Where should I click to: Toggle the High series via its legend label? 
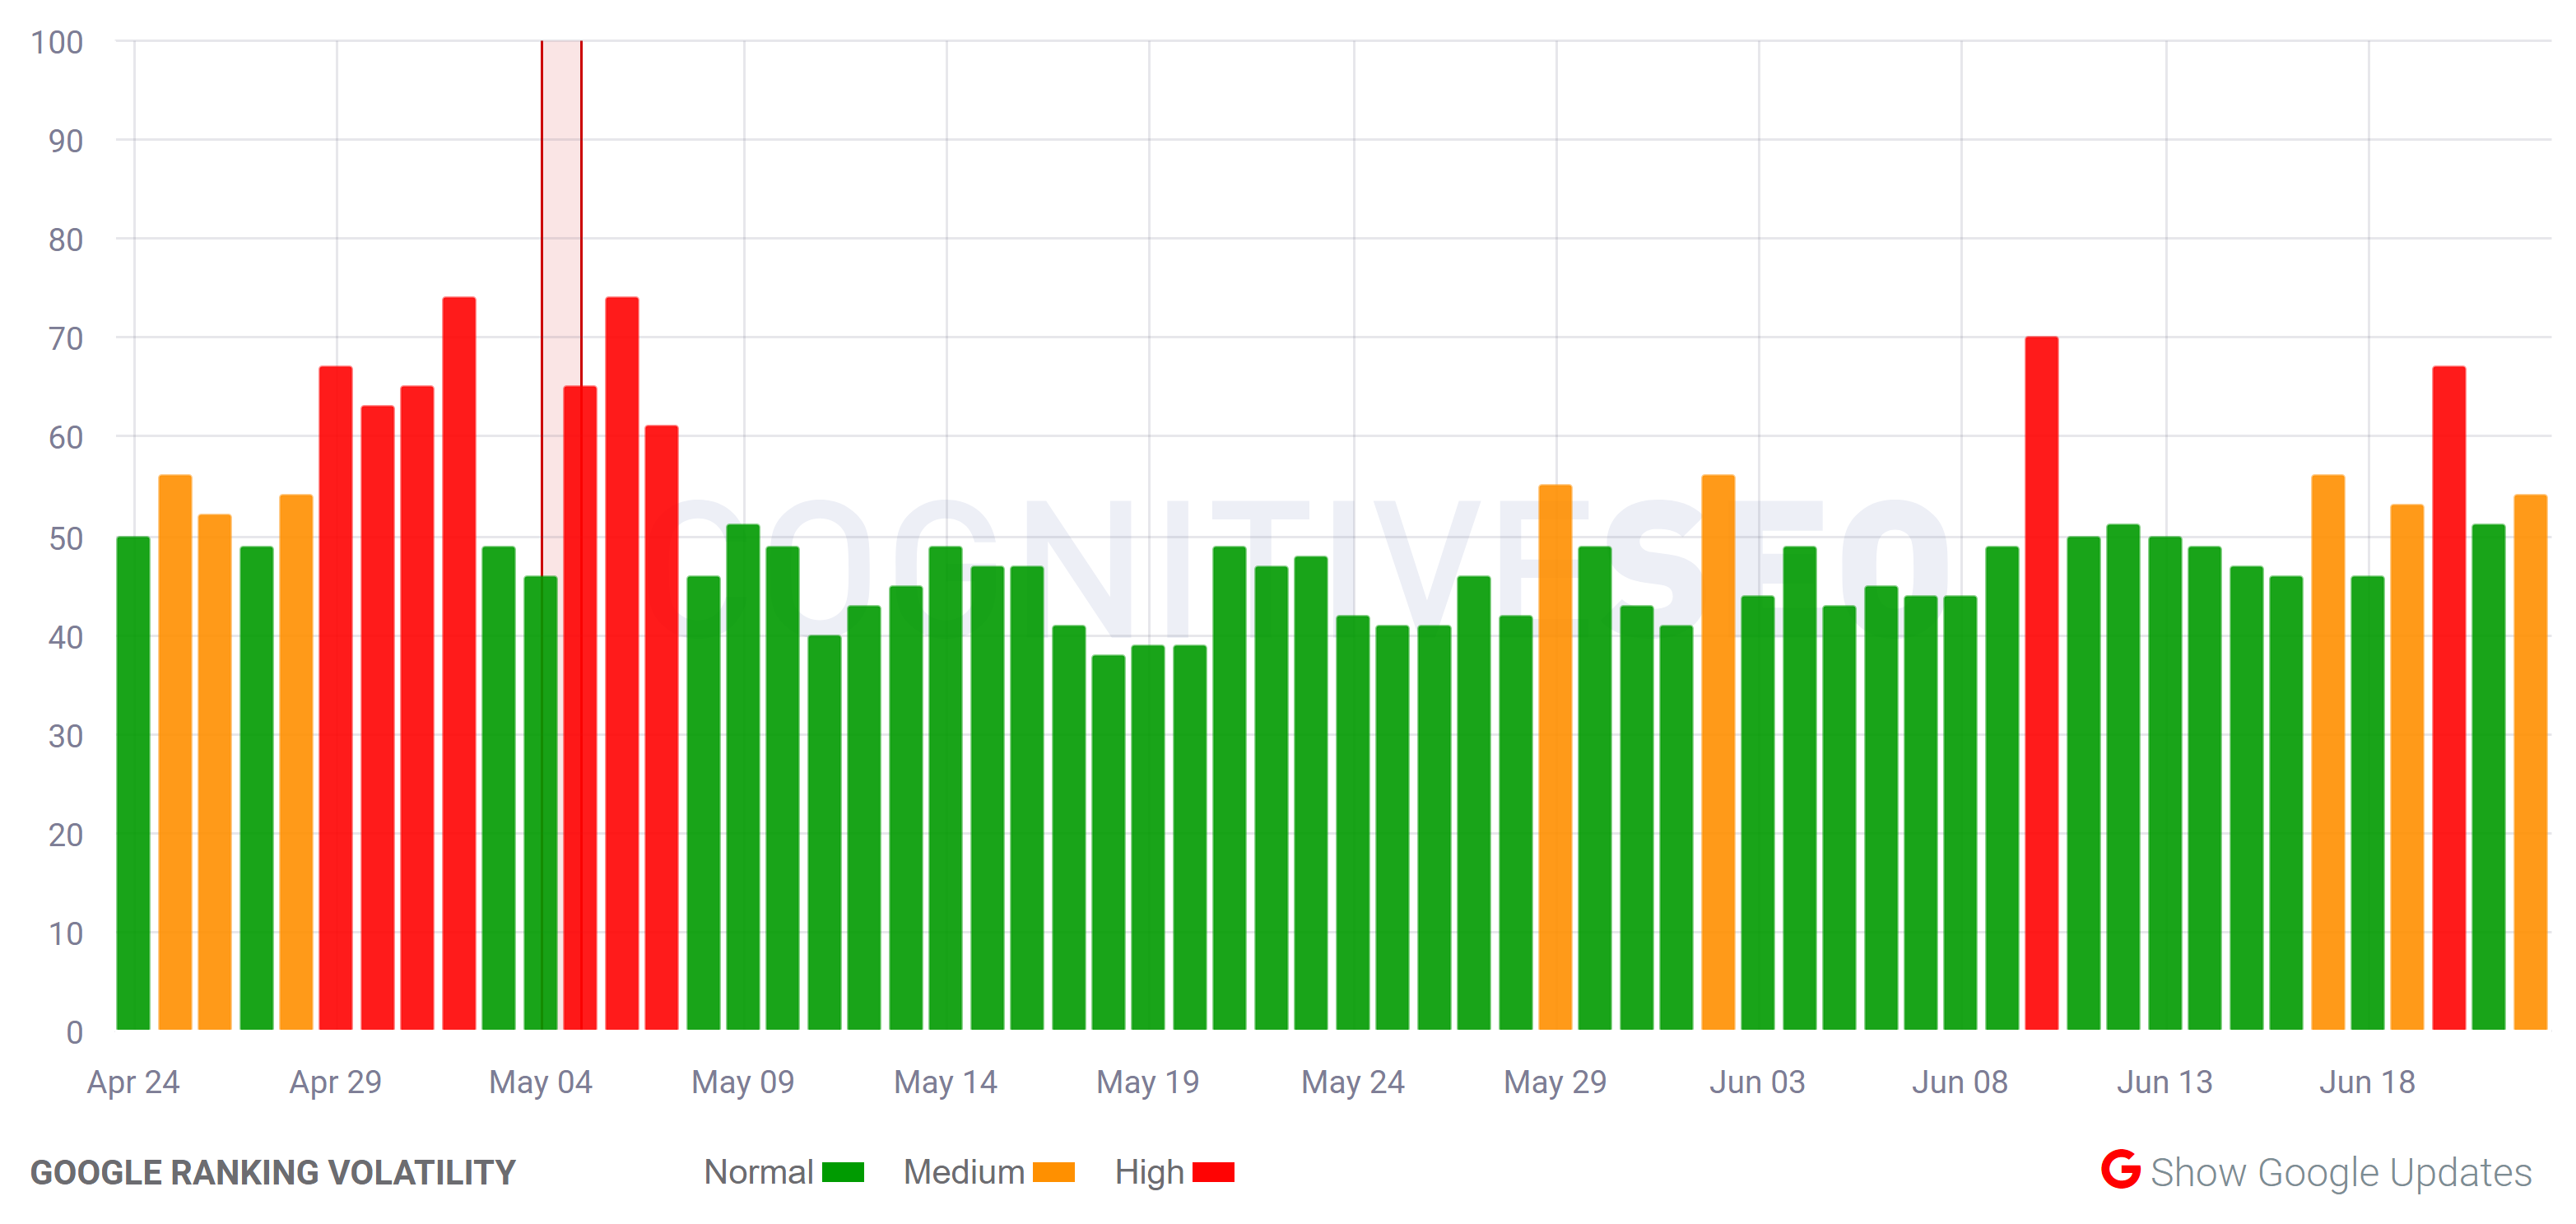[1150, 1172]
